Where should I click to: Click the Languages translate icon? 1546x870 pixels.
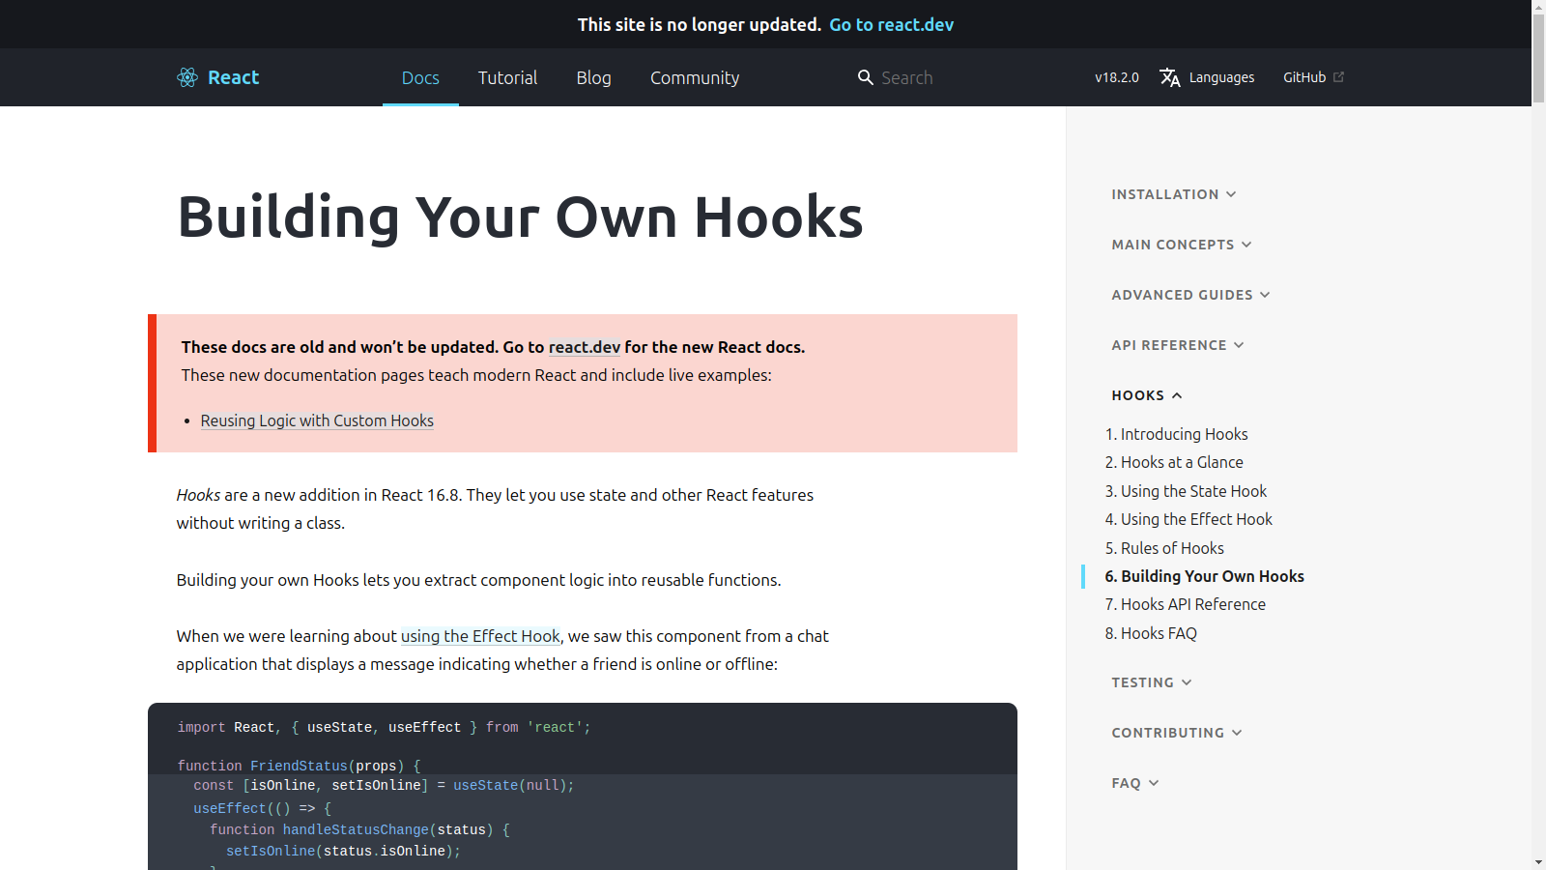pyautogui.click(x=1170, y=77)
